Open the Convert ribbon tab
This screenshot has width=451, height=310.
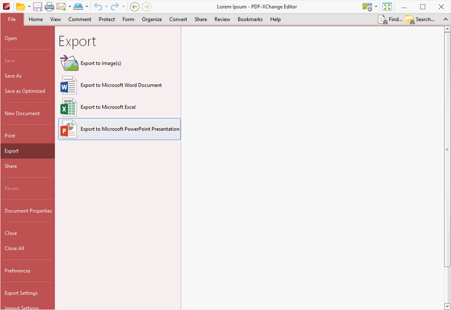click(x=178, y=19)
